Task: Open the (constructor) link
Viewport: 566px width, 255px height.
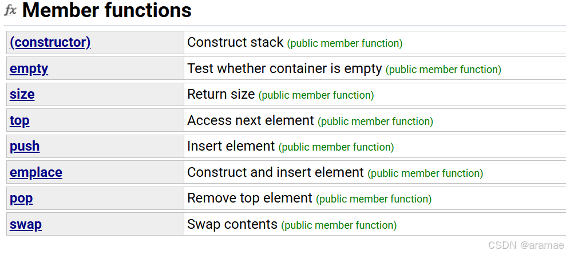Action: pos(50,42)
